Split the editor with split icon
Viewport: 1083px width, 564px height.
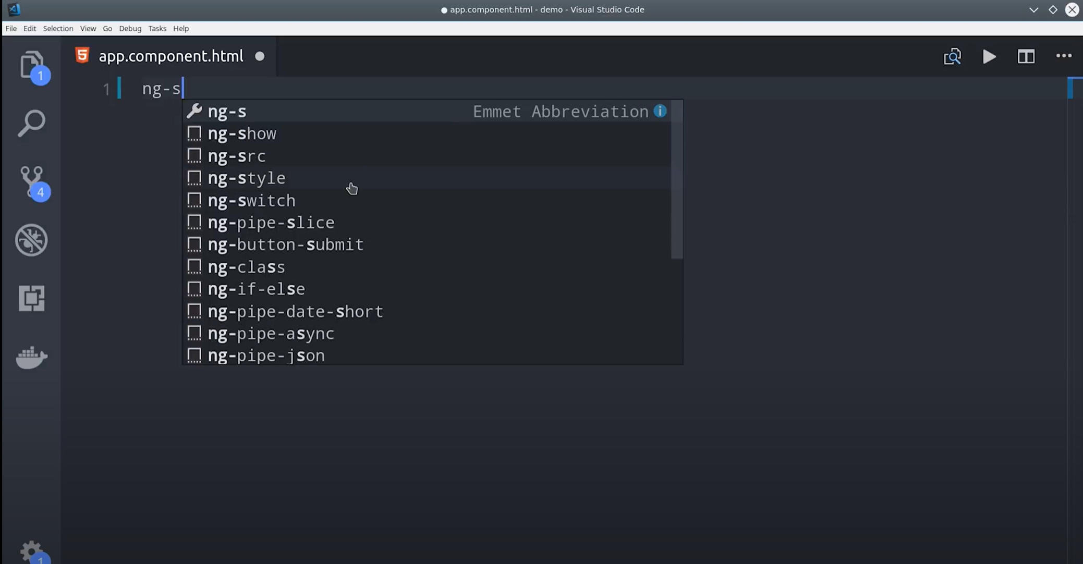click(1026, 56)
